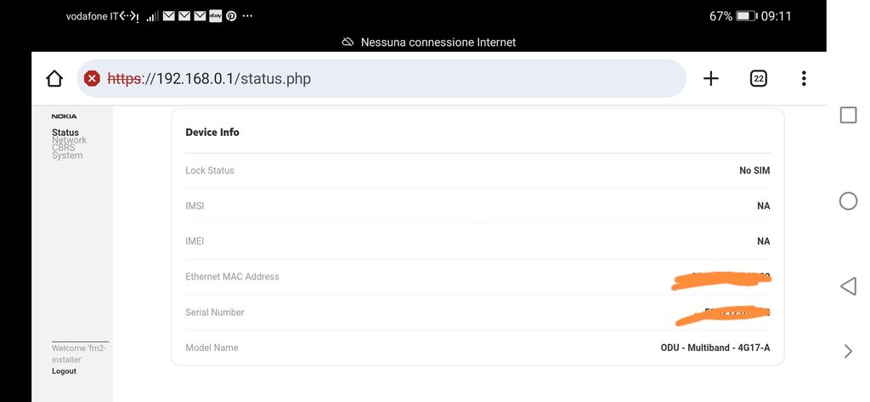This screenshot has width=870, height=402.
Task: Tap the battery indicator in status bar
Action: coord(747,16)
